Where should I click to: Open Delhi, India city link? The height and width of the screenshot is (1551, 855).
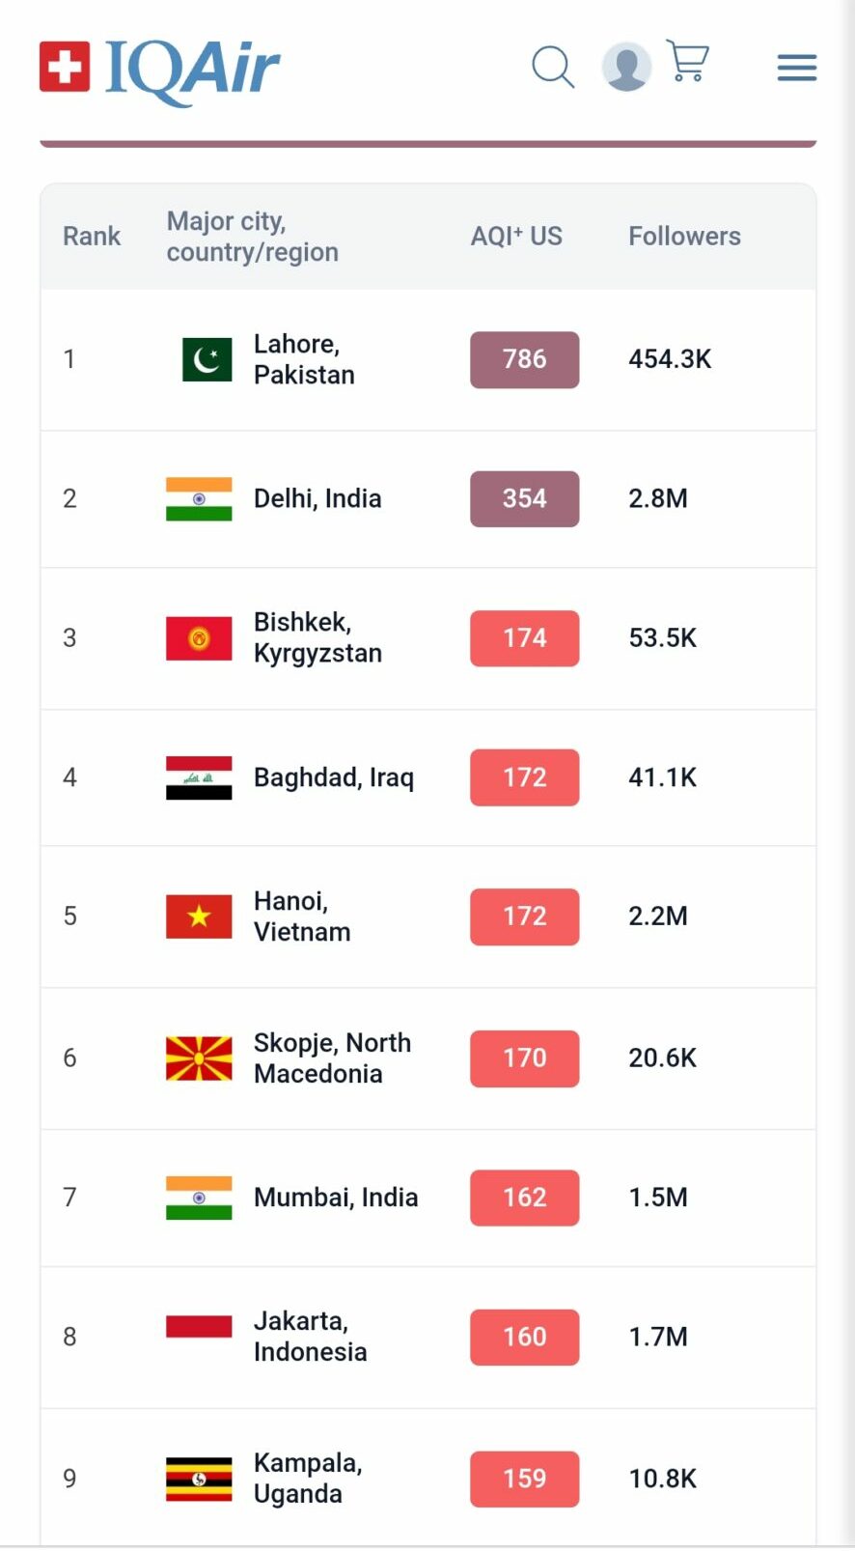pos(317,498)
